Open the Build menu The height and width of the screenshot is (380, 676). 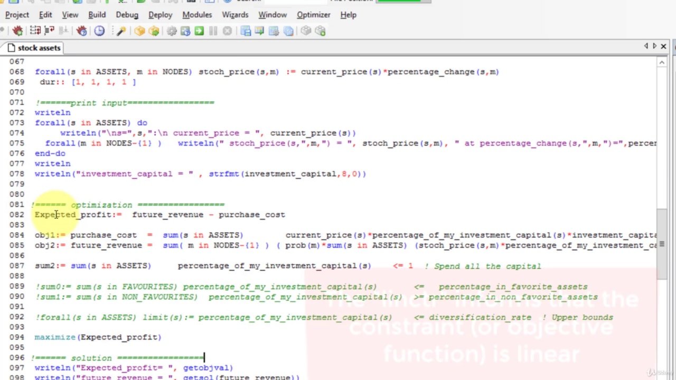point(97,15)
